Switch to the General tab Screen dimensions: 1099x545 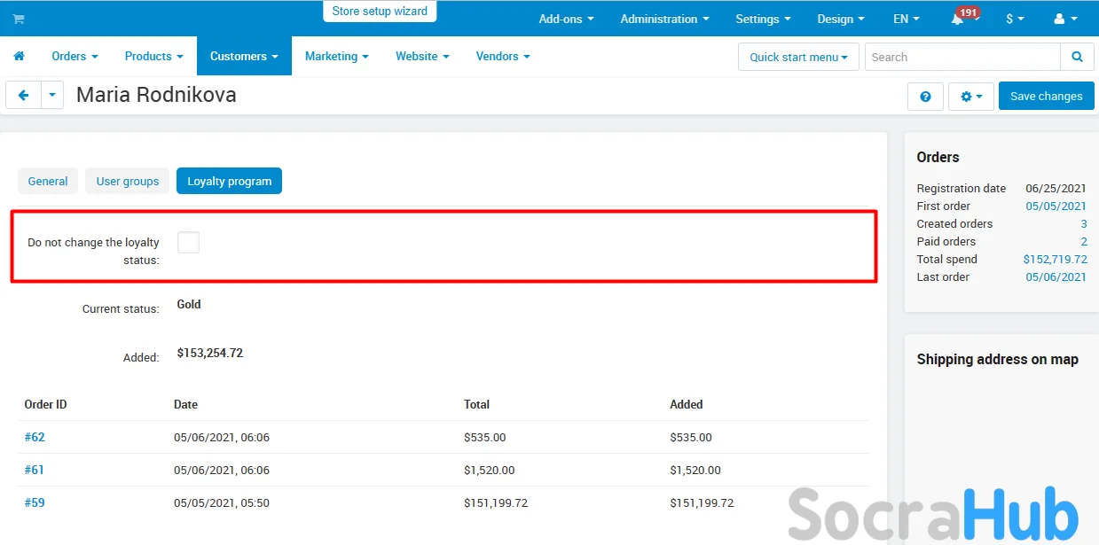(x=48, y=181)
